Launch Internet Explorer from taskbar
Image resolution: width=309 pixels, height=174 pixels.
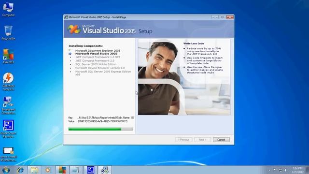pyautogui.click(x=20, y=170)
